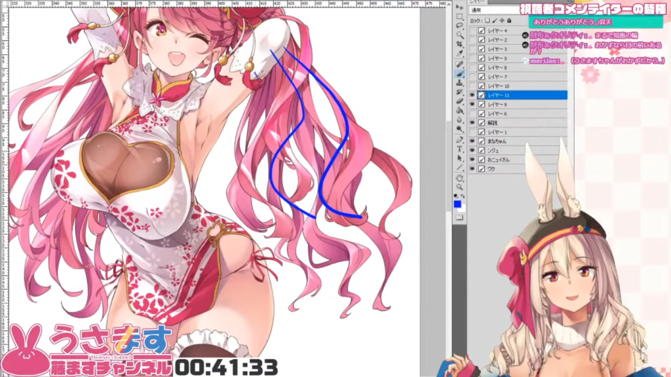Select the Path Selection tool
The height and width of the screenshot is (377, 671).
point(459,158)
